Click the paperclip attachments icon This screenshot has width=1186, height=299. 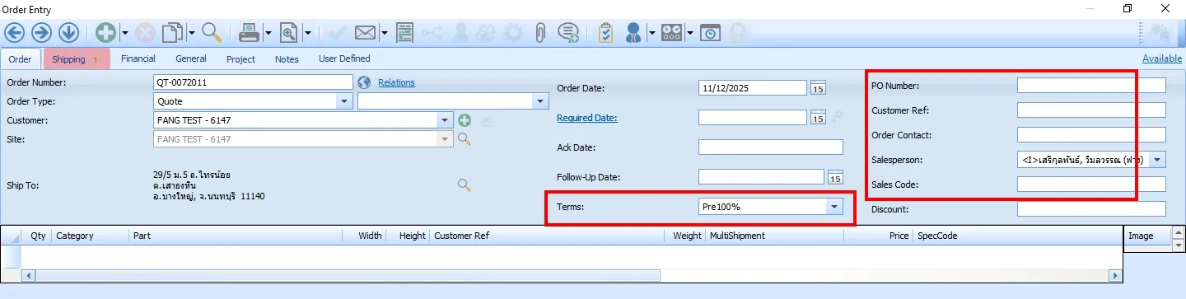point(540,33)
